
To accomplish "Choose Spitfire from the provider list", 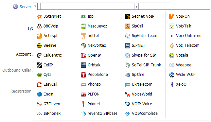I will pyautogui.click(x=134, y=75).
